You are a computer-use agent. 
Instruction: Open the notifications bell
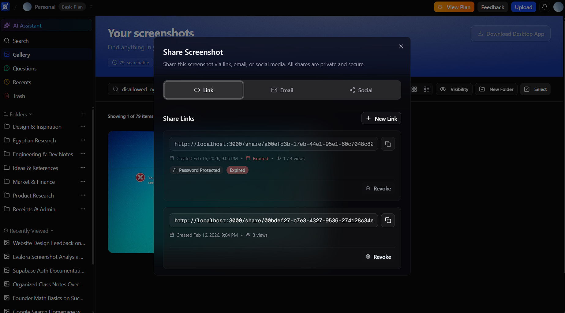[x=544, y=6]
